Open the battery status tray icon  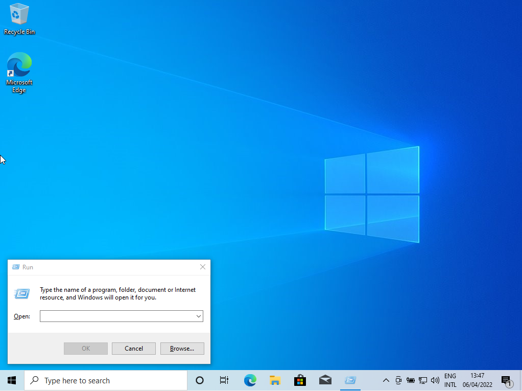tap(410, 380)
